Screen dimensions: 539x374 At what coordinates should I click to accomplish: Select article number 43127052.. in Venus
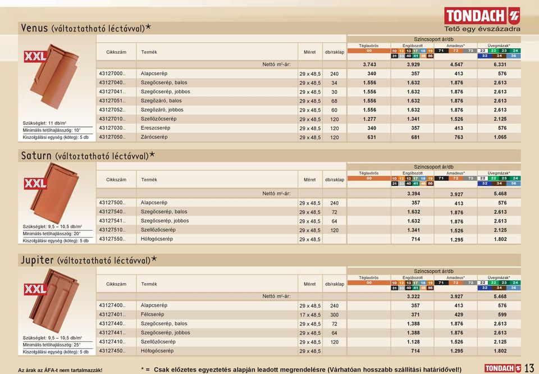112,110
